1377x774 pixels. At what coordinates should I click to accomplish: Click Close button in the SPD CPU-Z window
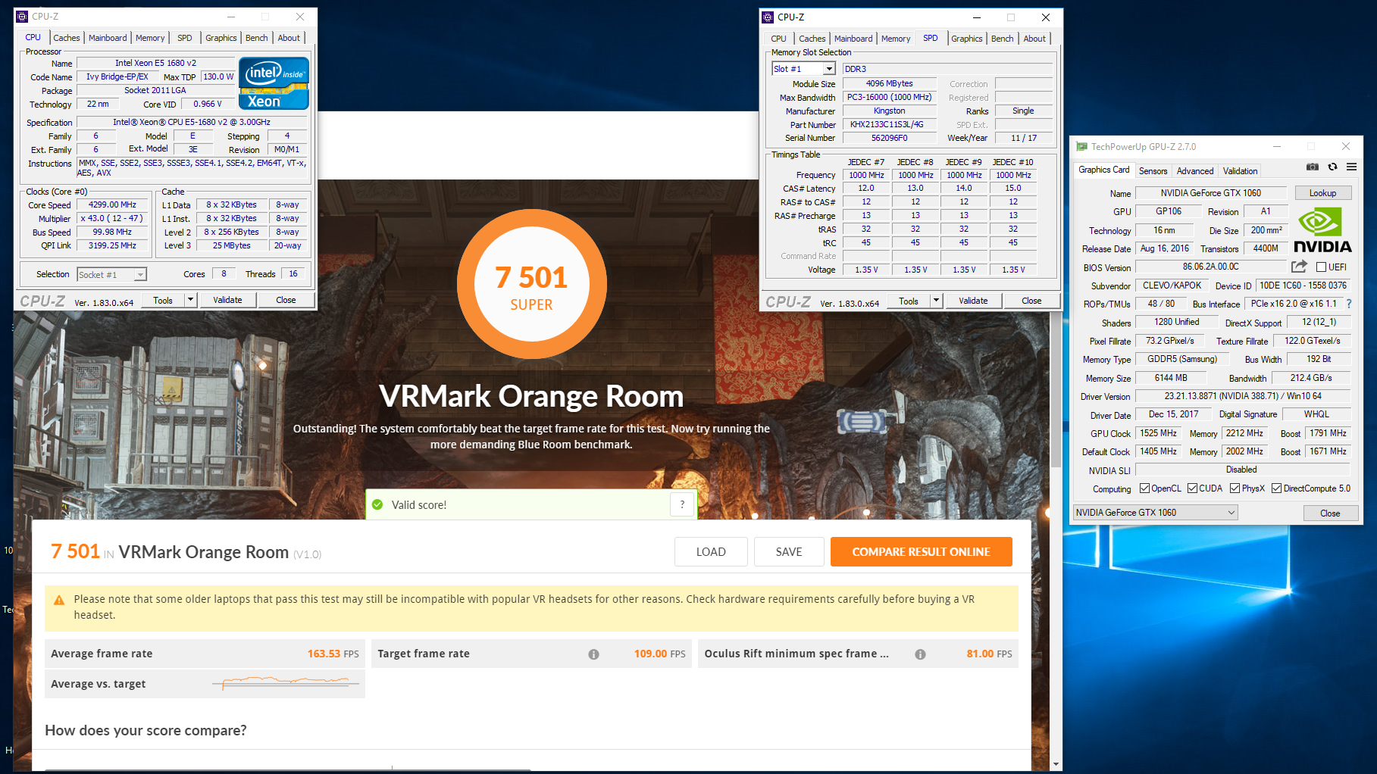click(1031, 301)
